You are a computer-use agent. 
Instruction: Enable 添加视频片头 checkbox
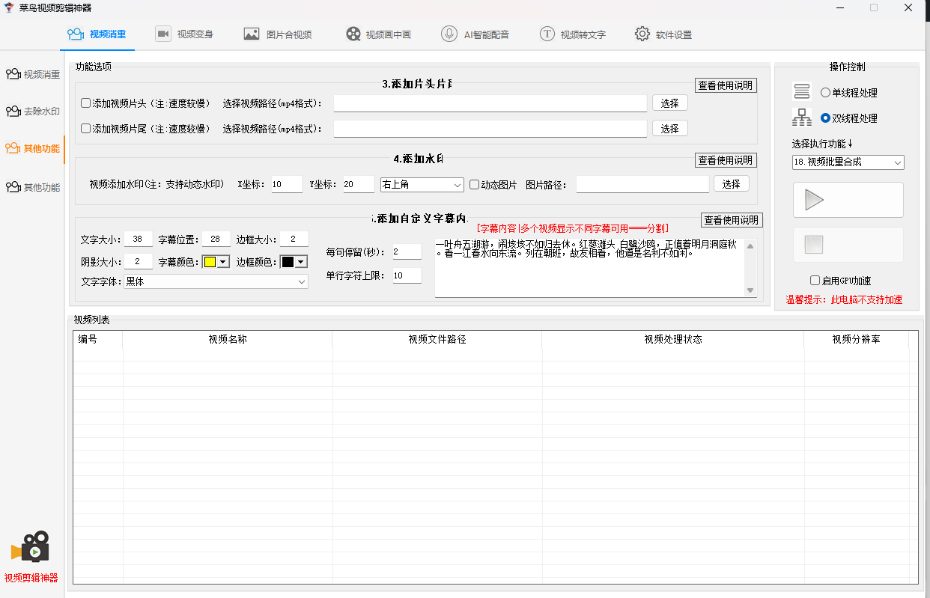86,103
